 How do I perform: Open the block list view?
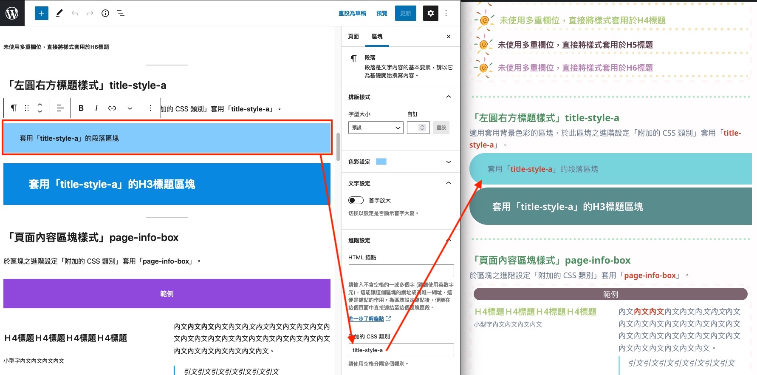pyautogui.click(x=121, y=13)
